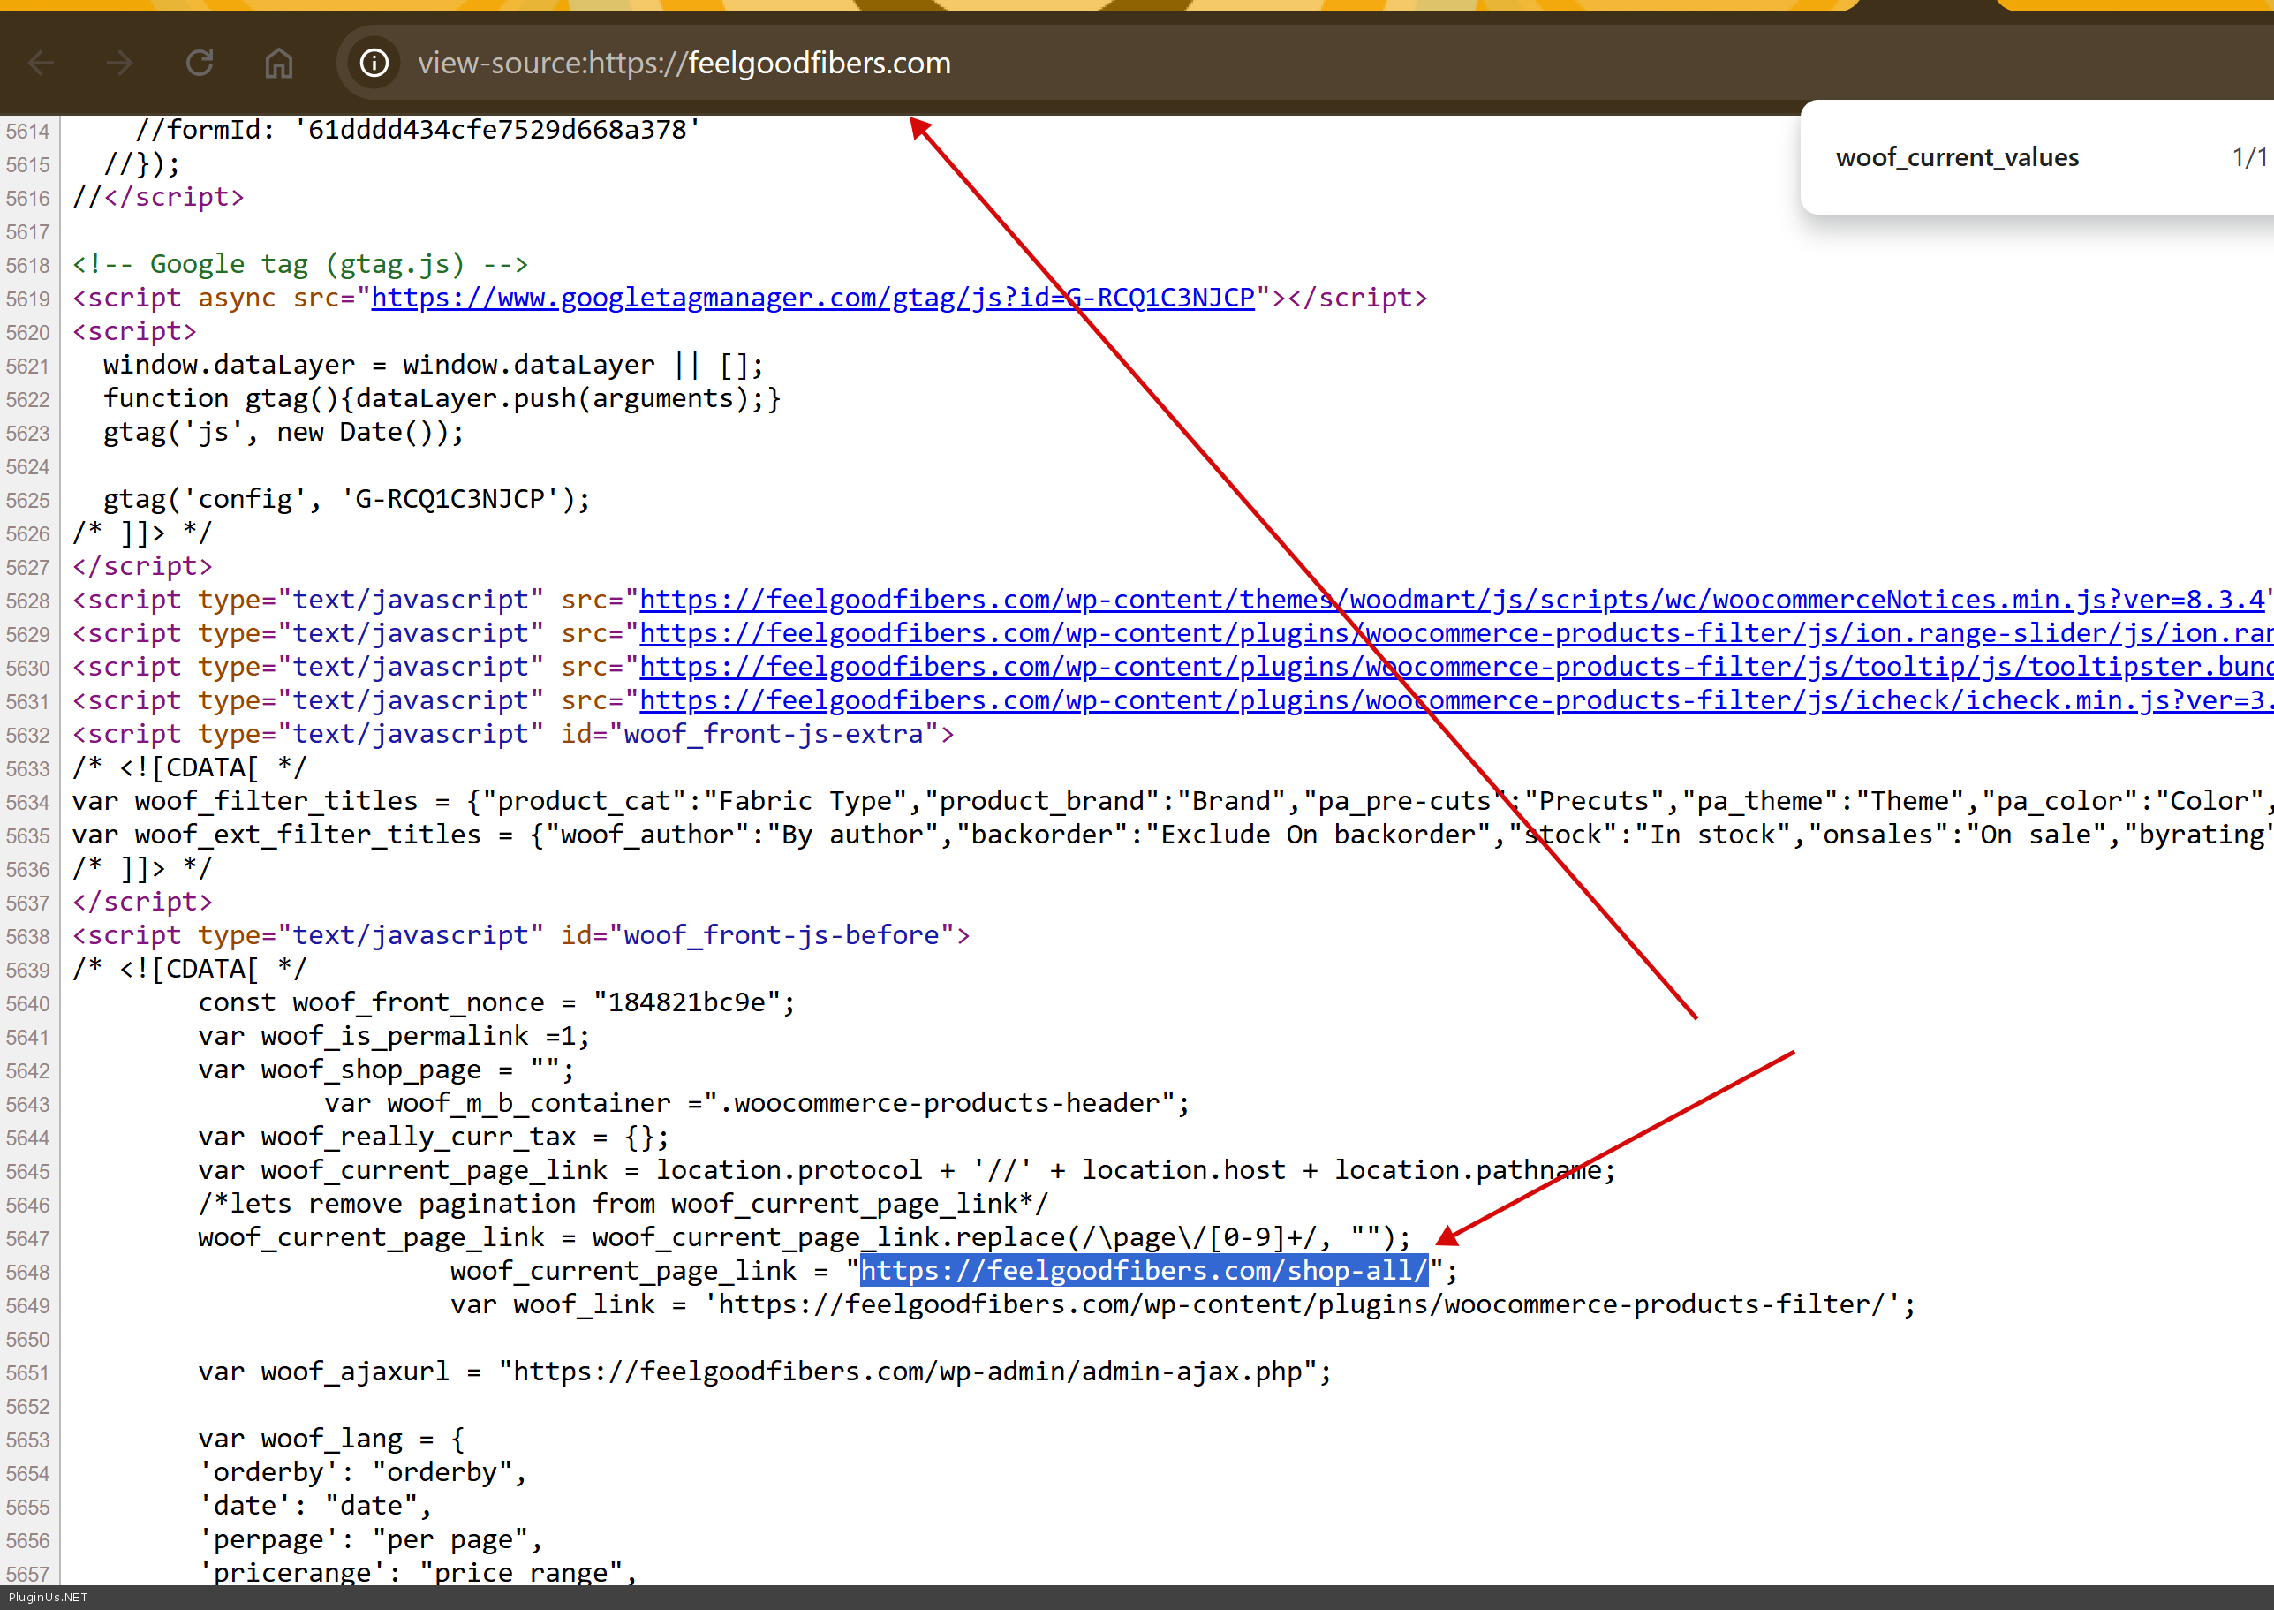Click the browser back arrow
The height and width of the screenshot is (1610, 2274).
coord(41,64)
